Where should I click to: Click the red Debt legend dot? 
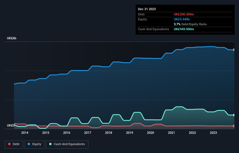9,144
